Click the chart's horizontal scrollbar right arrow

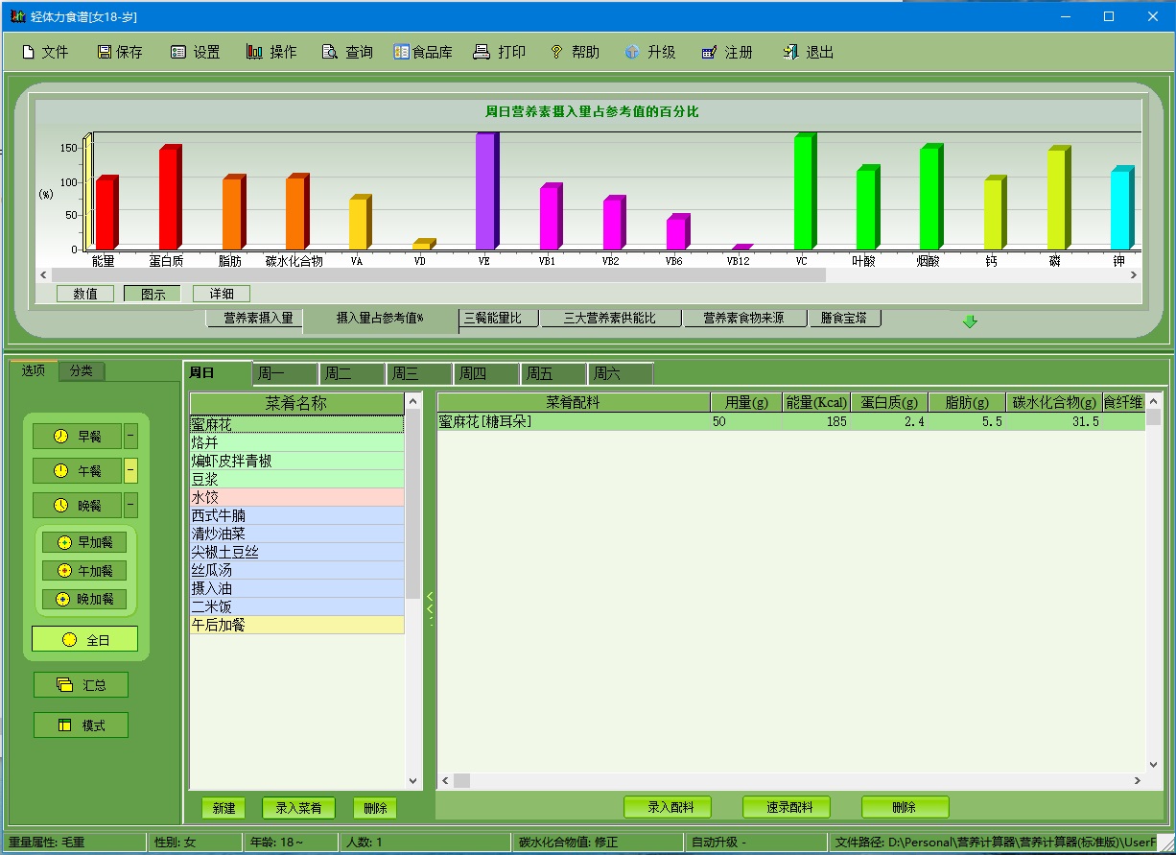click(x=1133, y=275)
